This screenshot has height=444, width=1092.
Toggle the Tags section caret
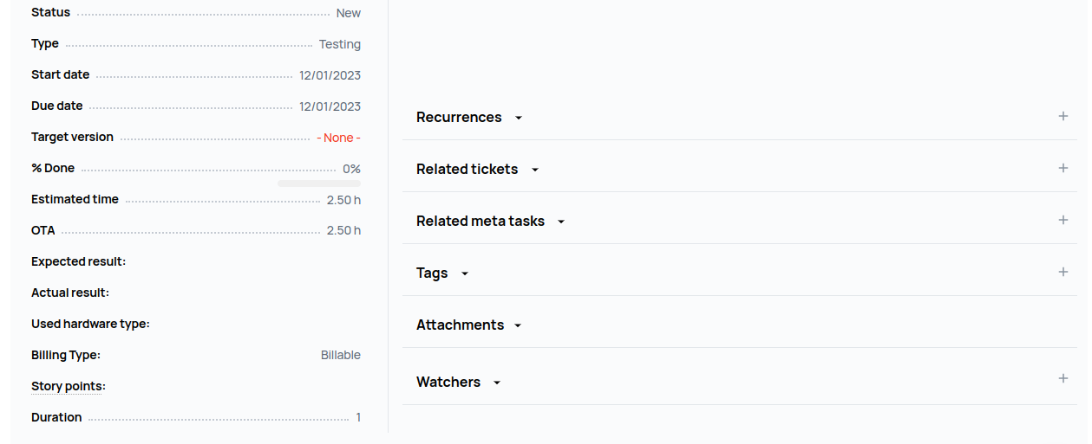tap(465, 273)
